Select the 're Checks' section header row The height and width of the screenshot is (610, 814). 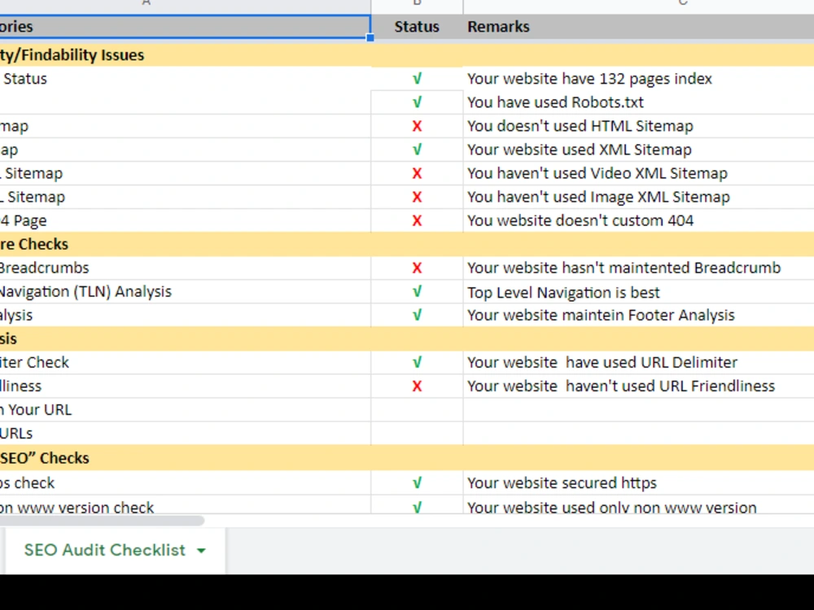tap(407, 244)
